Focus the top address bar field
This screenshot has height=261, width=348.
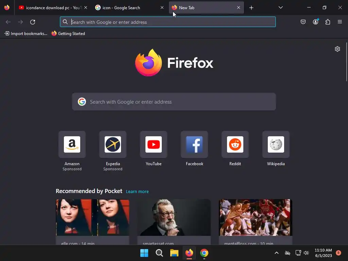tap(168, 22)
